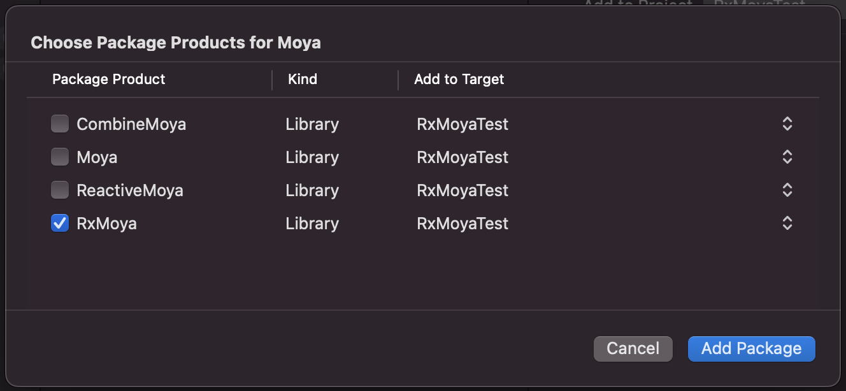Expand the Add to Target dropdown for Moya
The height and width of the screenshot is (391, 846).
coord(787,157)
